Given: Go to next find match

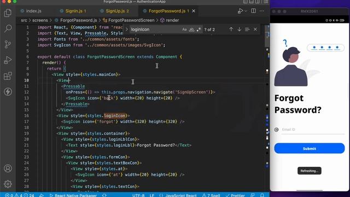Looking at the screenshot, I should tap(239, 29).
